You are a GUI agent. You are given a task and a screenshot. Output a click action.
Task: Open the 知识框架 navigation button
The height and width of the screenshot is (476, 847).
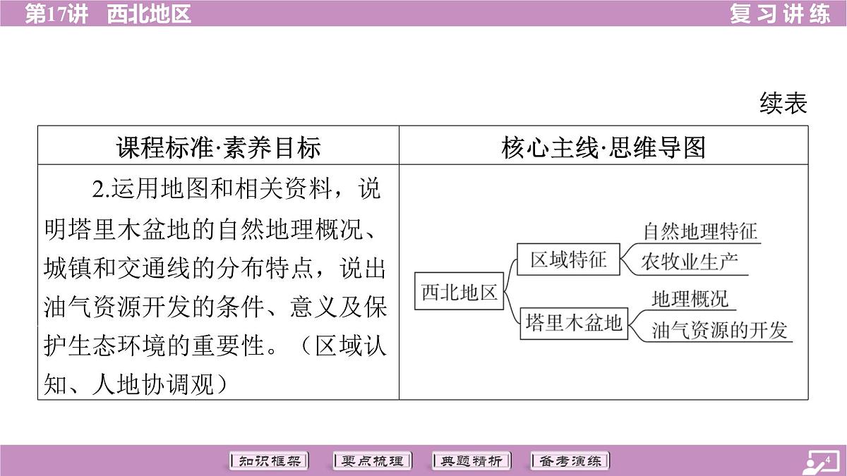269,461
